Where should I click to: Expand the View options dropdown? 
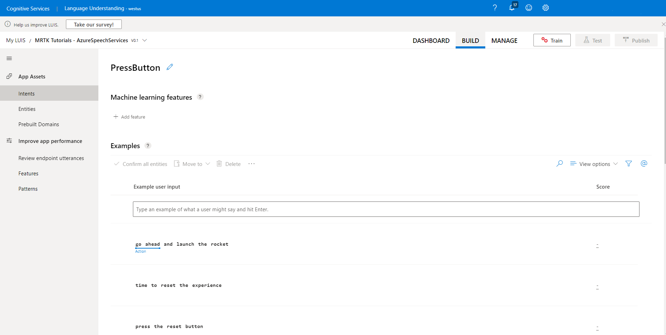594,164
